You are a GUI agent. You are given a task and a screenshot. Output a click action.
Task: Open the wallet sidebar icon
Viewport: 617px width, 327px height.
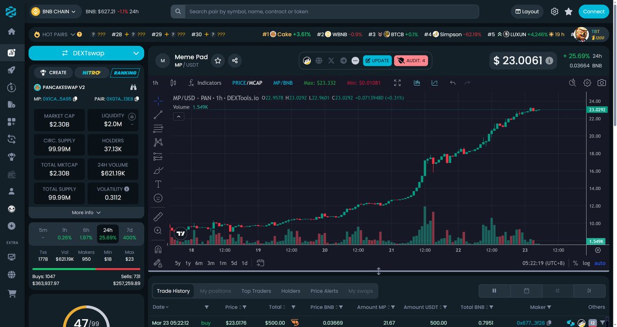(11, 175)
